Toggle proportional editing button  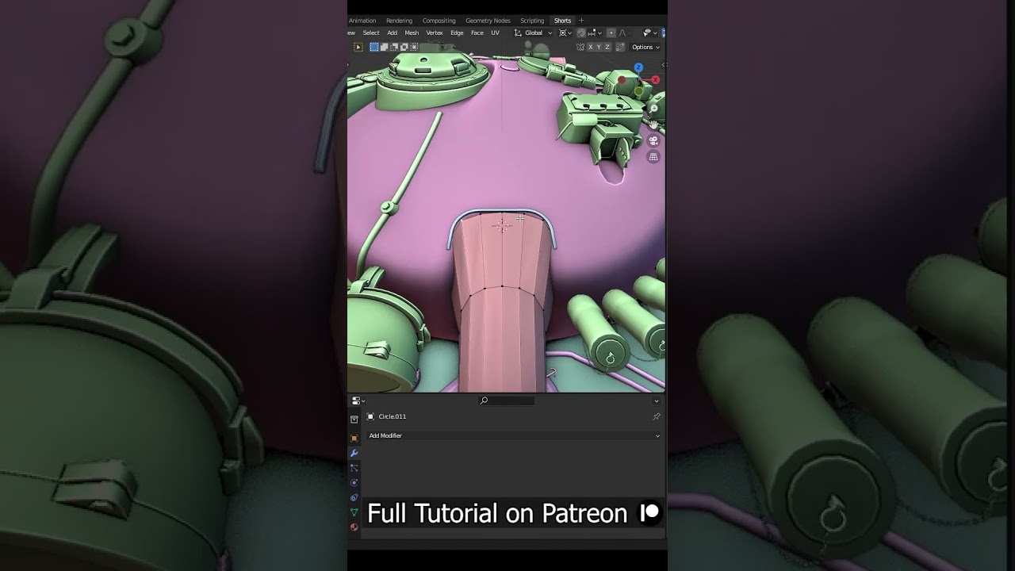(x=611, y=33)
